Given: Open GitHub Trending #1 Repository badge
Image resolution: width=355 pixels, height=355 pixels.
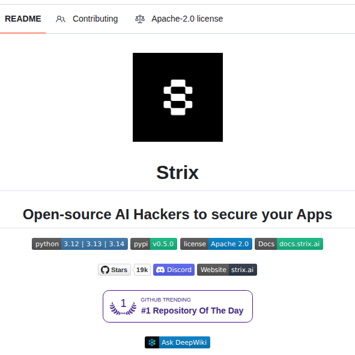Looking at the screenshot, I should [178, 306].
